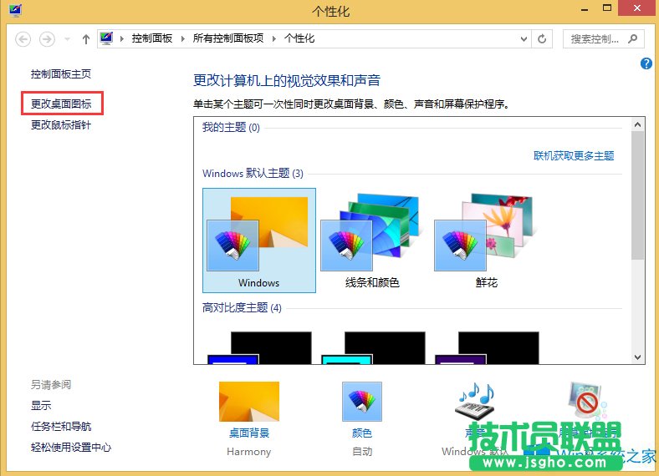659x476 pixels.
Task: Click the Forward navigation arrow
Action: tap(47, 39)
